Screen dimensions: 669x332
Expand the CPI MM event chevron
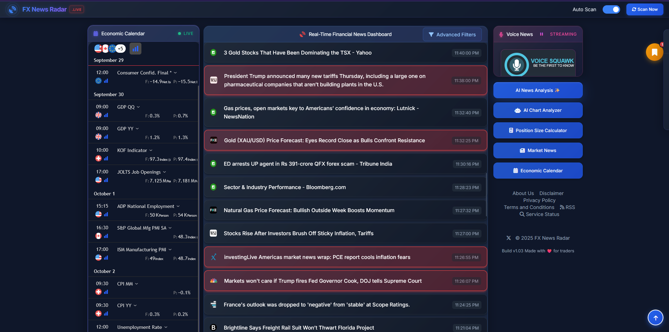click(x=137, y=284)
